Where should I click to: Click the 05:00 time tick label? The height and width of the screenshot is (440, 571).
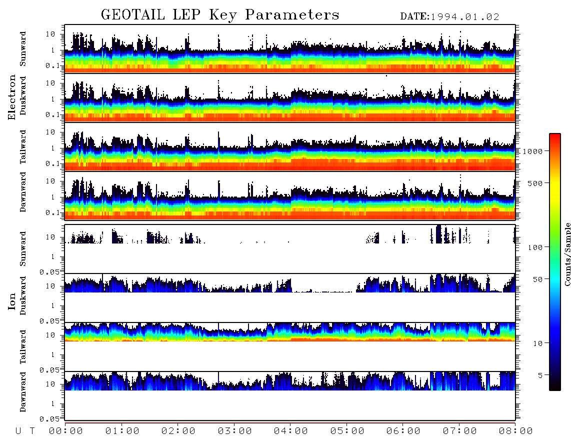(347, 431)
